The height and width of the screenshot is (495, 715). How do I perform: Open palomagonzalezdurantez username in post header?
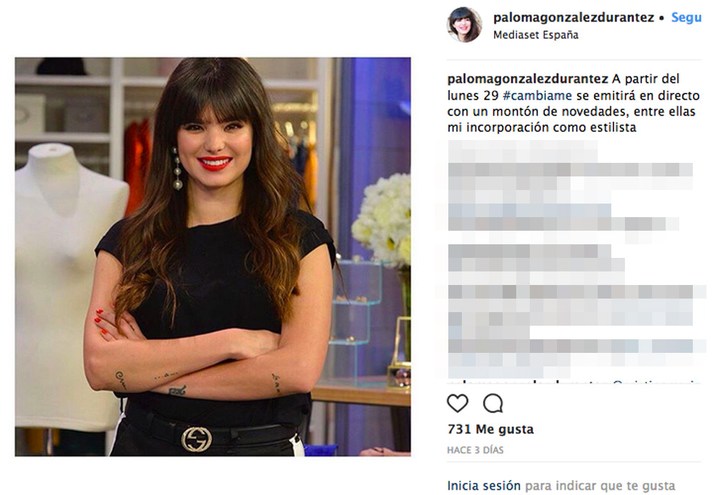coord(573,17)
